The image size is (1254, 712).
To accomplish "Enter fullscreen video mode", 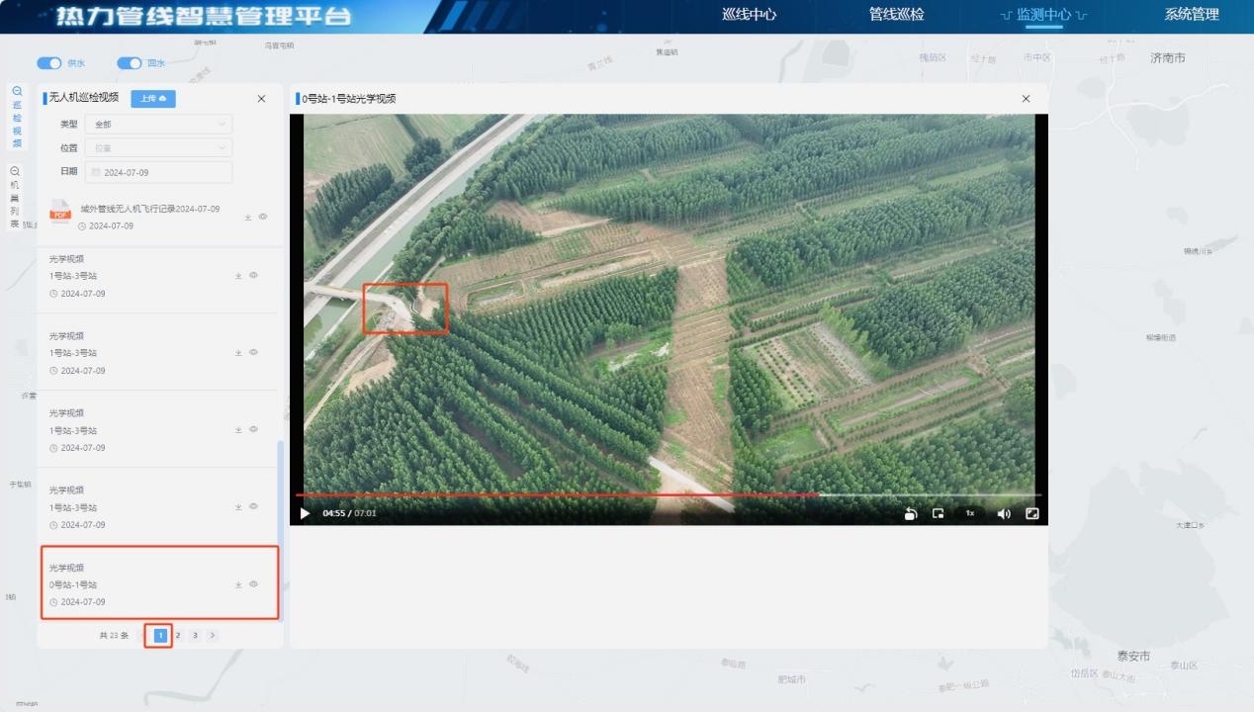I will (1031, 513).
